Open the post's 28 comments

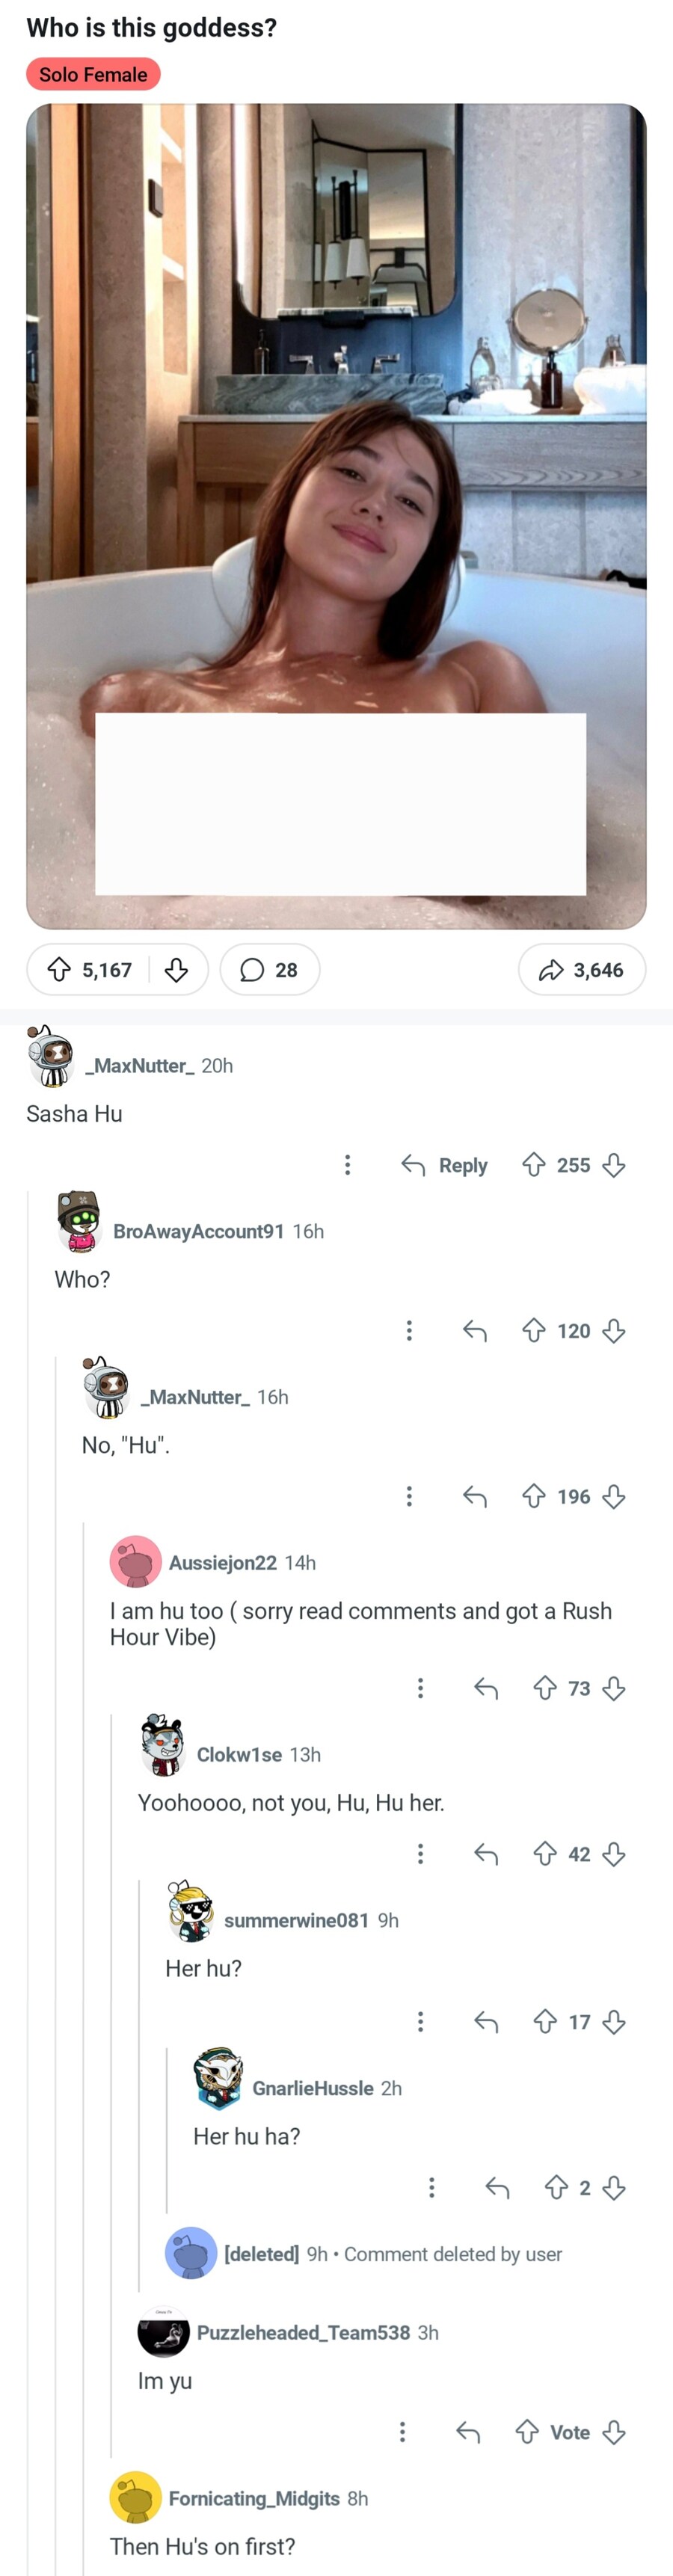(x=269, y=969)
